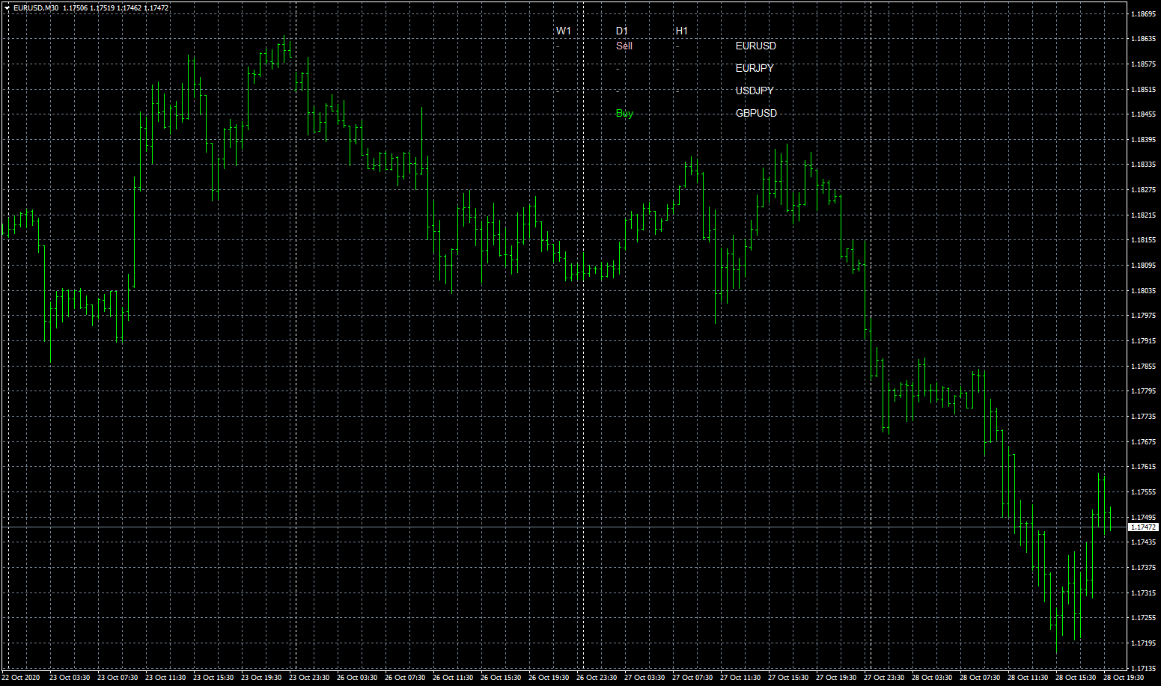Click the 28 Oct 19:30 time label
The width and height of the screenshot is (1161, 686).
point(1124,678)
